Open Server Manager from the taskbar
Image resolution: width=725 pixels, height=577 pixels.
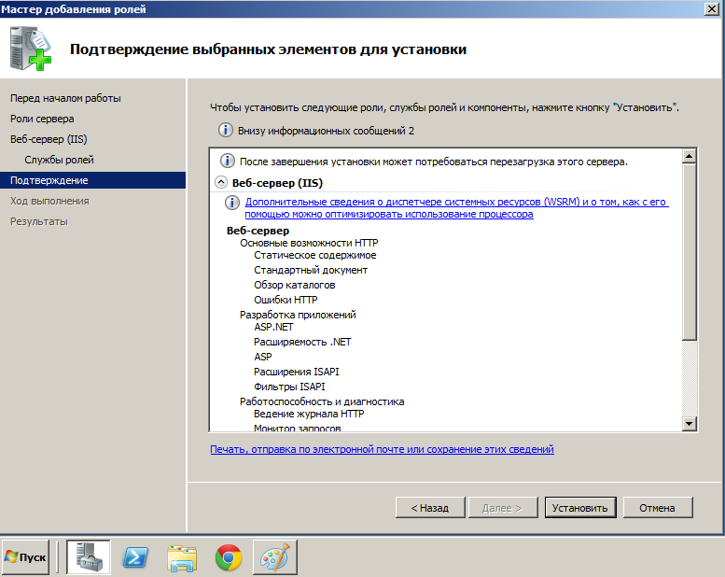(89, 557)
